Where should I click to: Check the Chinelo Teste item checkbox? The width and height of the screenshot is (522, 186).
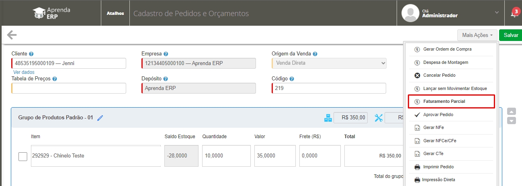23,156
